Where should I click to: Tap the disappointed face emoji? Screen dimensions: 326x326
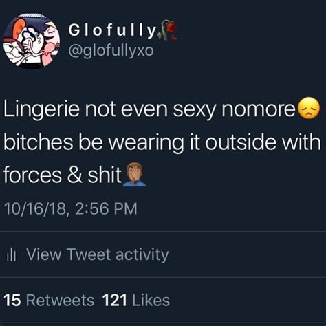308,109
